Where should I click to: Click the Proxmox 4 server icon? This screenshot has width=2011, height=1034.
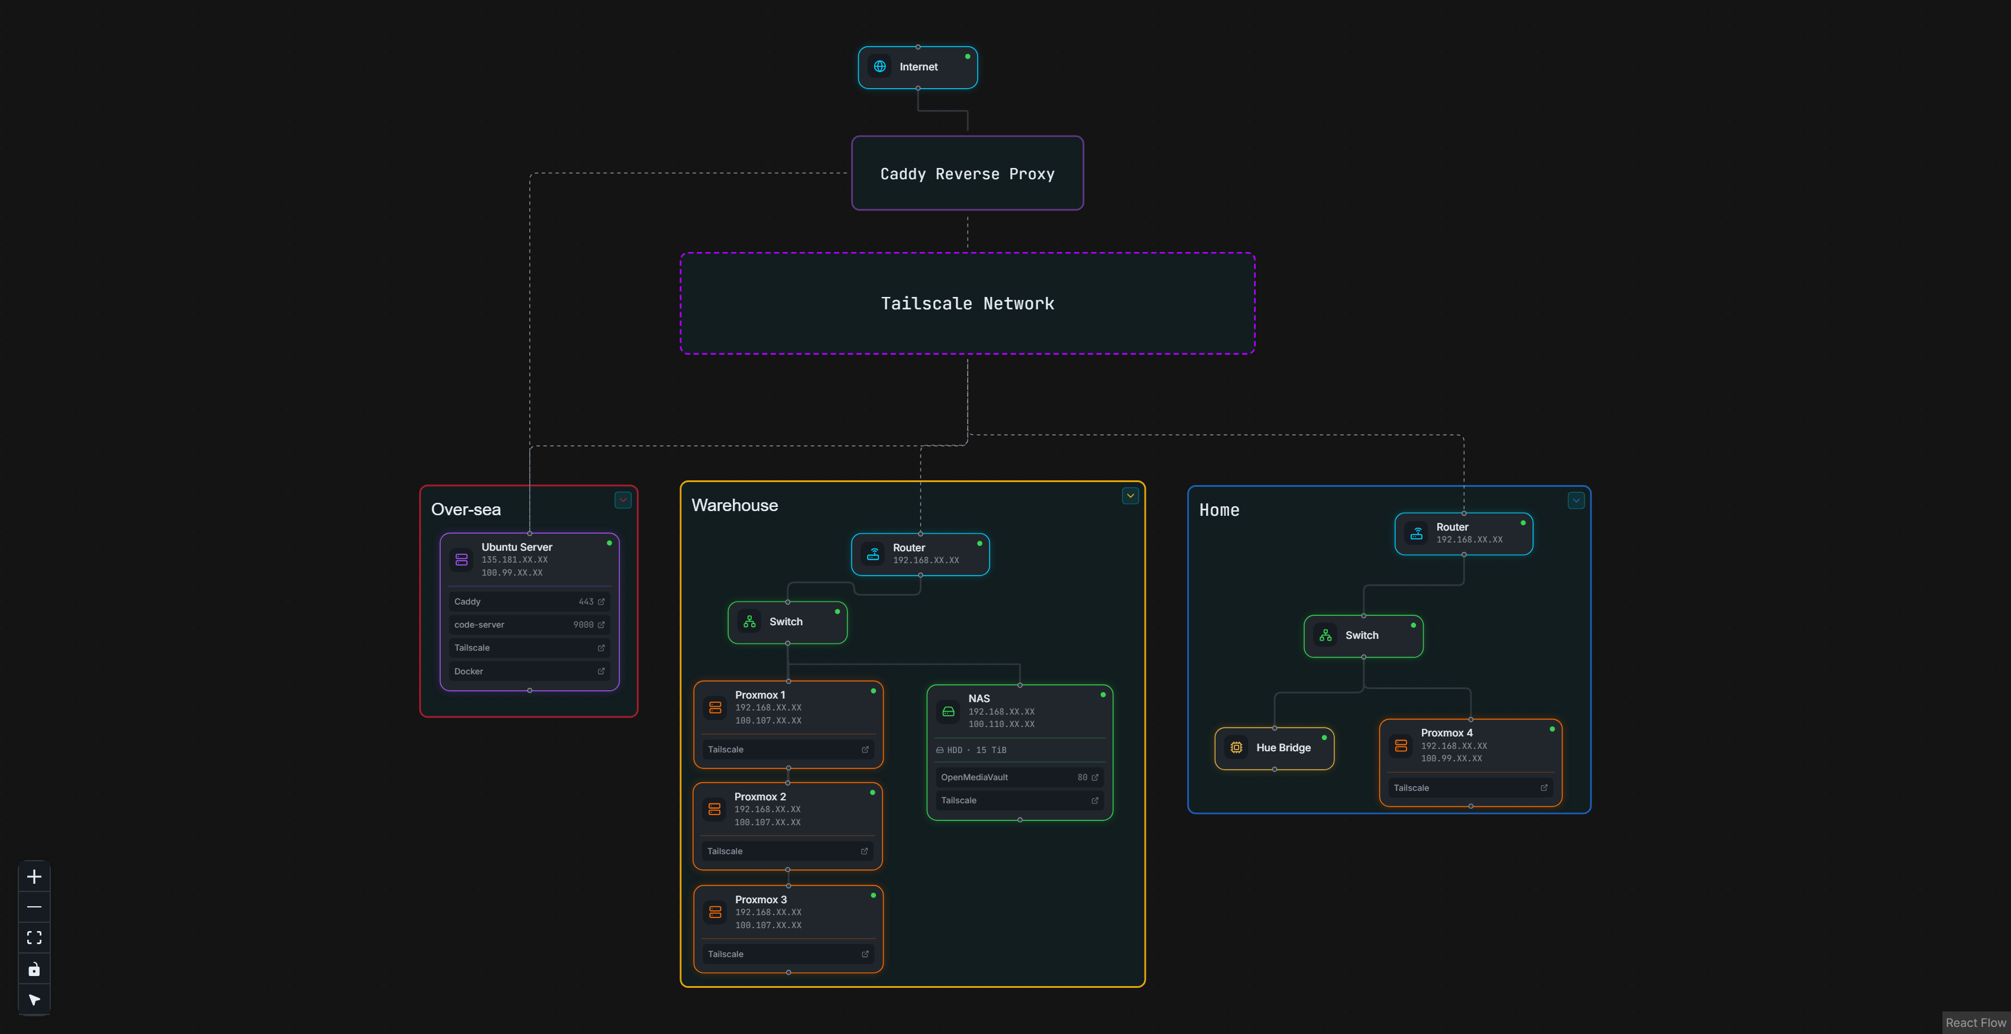tap(1401, 746)
